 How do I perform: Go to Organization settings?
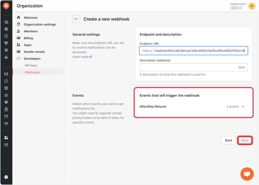pyautogui.click(x=40, y=24)
